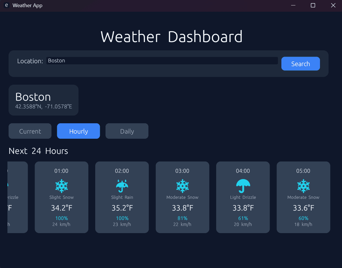Click the Next 24 Hours heading
Image resolution: width=342 pixels, height=268 pixels.
[x=38, y=151]
